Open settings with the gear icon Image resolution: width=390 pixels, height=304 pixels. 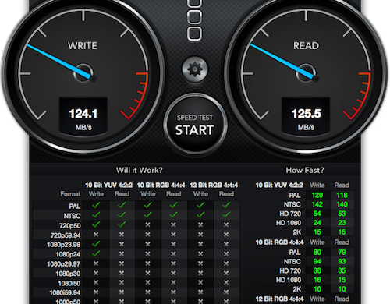195,69
